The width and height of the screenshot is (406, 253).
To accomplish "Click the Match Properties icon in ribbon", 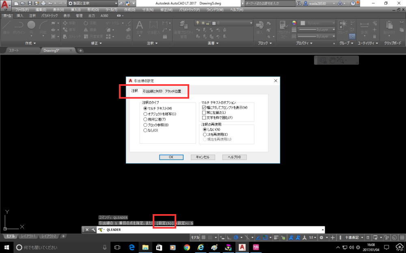I will click(x=284, y=25).
